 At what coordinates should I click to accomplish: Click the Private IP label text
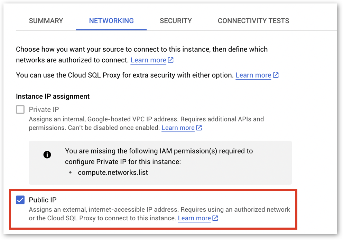click(44, 110)
